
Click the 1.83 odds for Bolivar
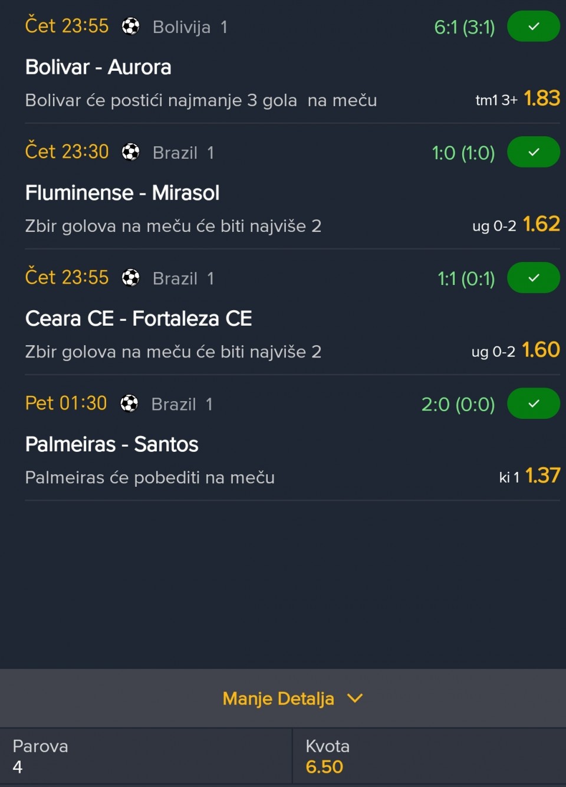[541, 99]
